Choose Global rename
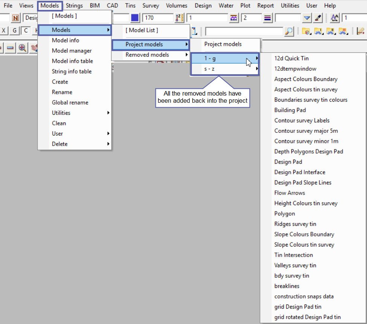This screenshot has height=324, width=367. coord(75,102)
